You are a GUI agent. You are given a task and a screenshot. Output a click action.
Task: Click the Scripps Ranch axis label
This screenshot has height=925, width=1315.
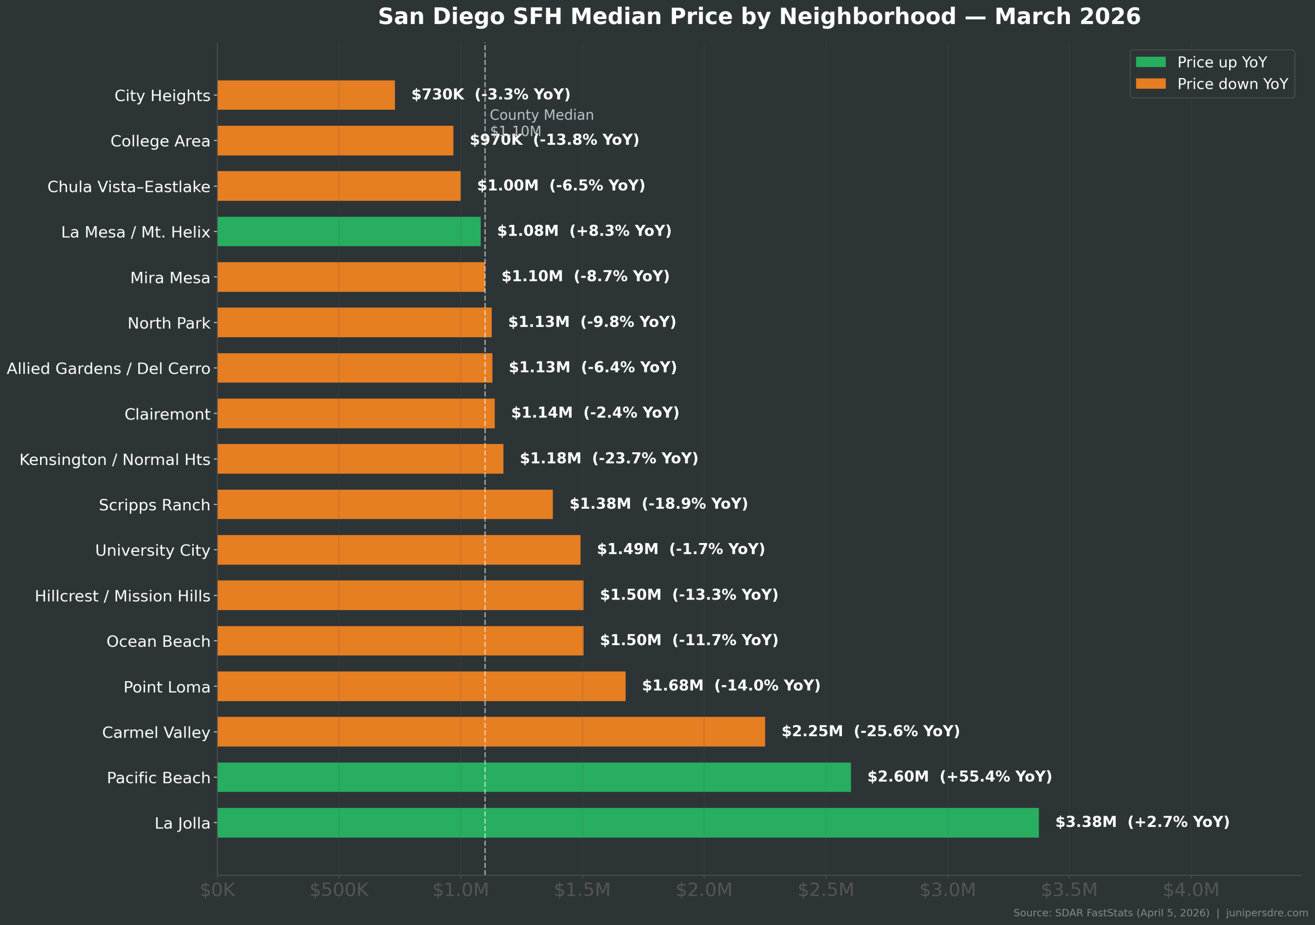click(x=154, y=505)
